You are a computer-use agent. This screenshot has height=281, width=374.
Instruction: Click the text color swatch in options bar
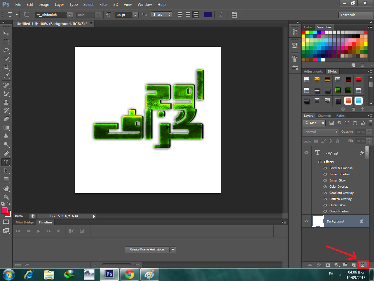(208, 15)
